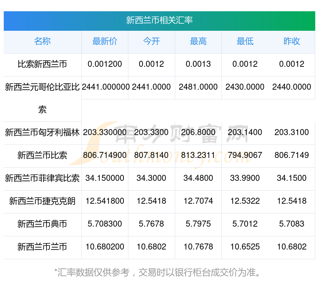
Task: Click the high value 34.4800
Action: 198,178
